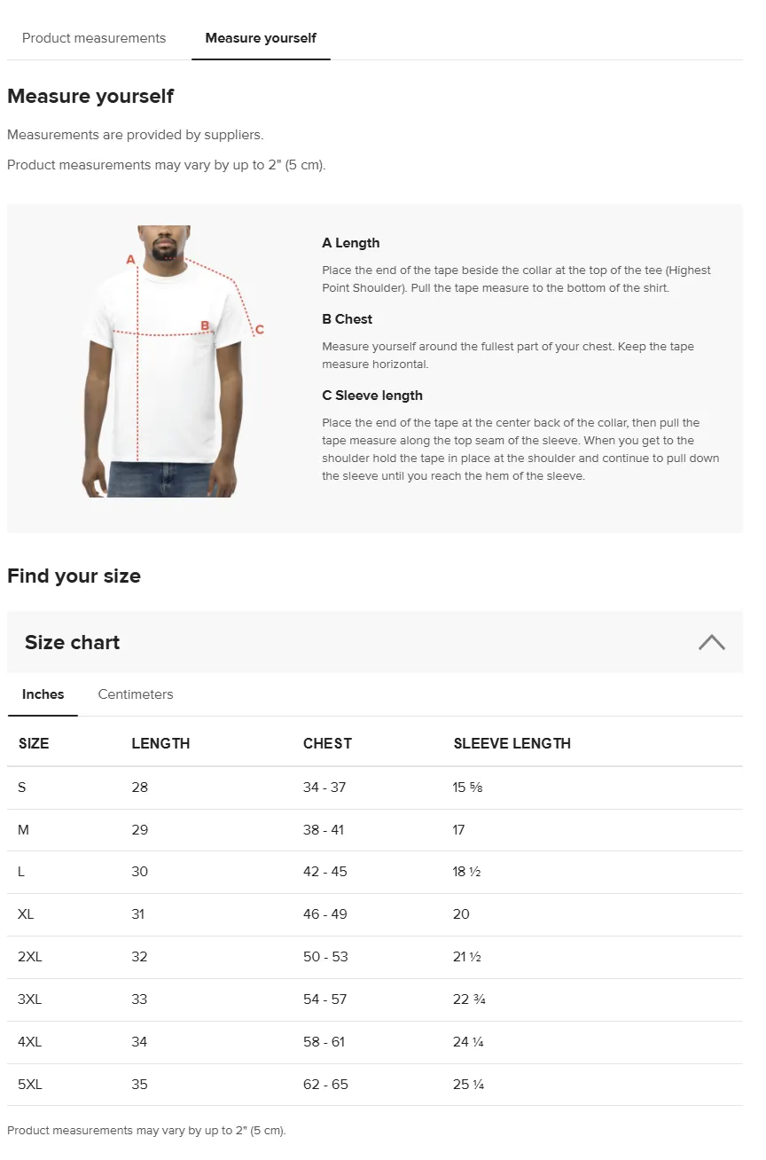This screenshot has height=1160, width=766.
Task: Click the CHEST column header
Action: (327, 743)
